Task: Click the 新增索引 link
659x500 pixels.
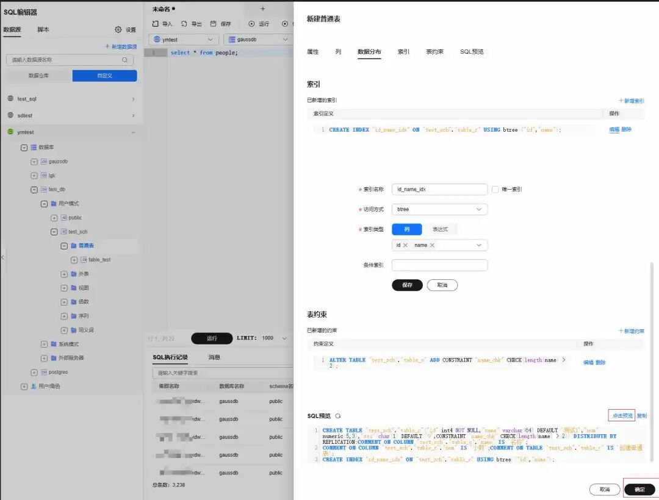Action: tap(632, 101)
